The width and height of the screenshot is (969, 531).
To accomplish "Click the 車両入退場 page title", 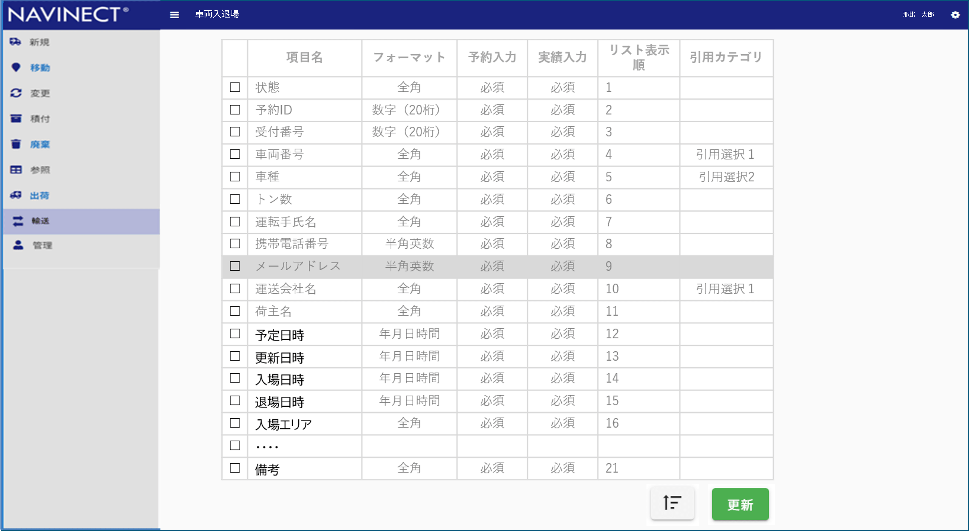I will coord(217,14).
